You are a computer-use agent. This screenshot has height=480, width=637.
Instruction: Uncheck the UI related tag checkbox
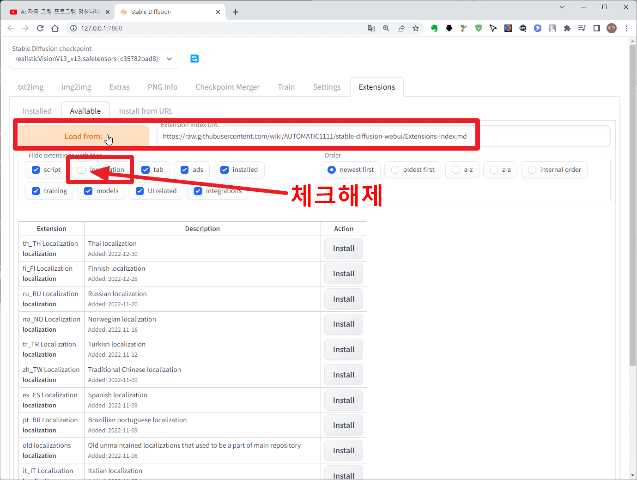click(140, 191)
